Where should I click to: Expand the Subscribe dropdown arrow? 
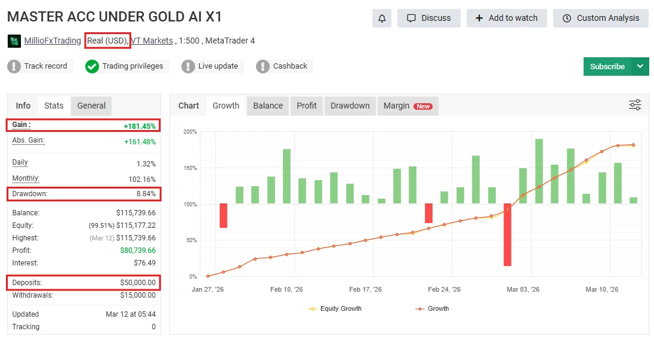[x=640, y=66]
